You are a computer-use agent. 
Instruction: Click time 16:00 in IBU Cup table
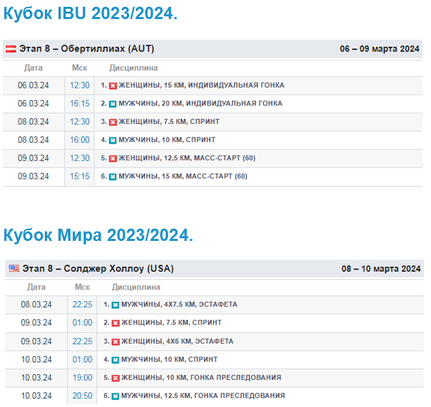[80, 140]
